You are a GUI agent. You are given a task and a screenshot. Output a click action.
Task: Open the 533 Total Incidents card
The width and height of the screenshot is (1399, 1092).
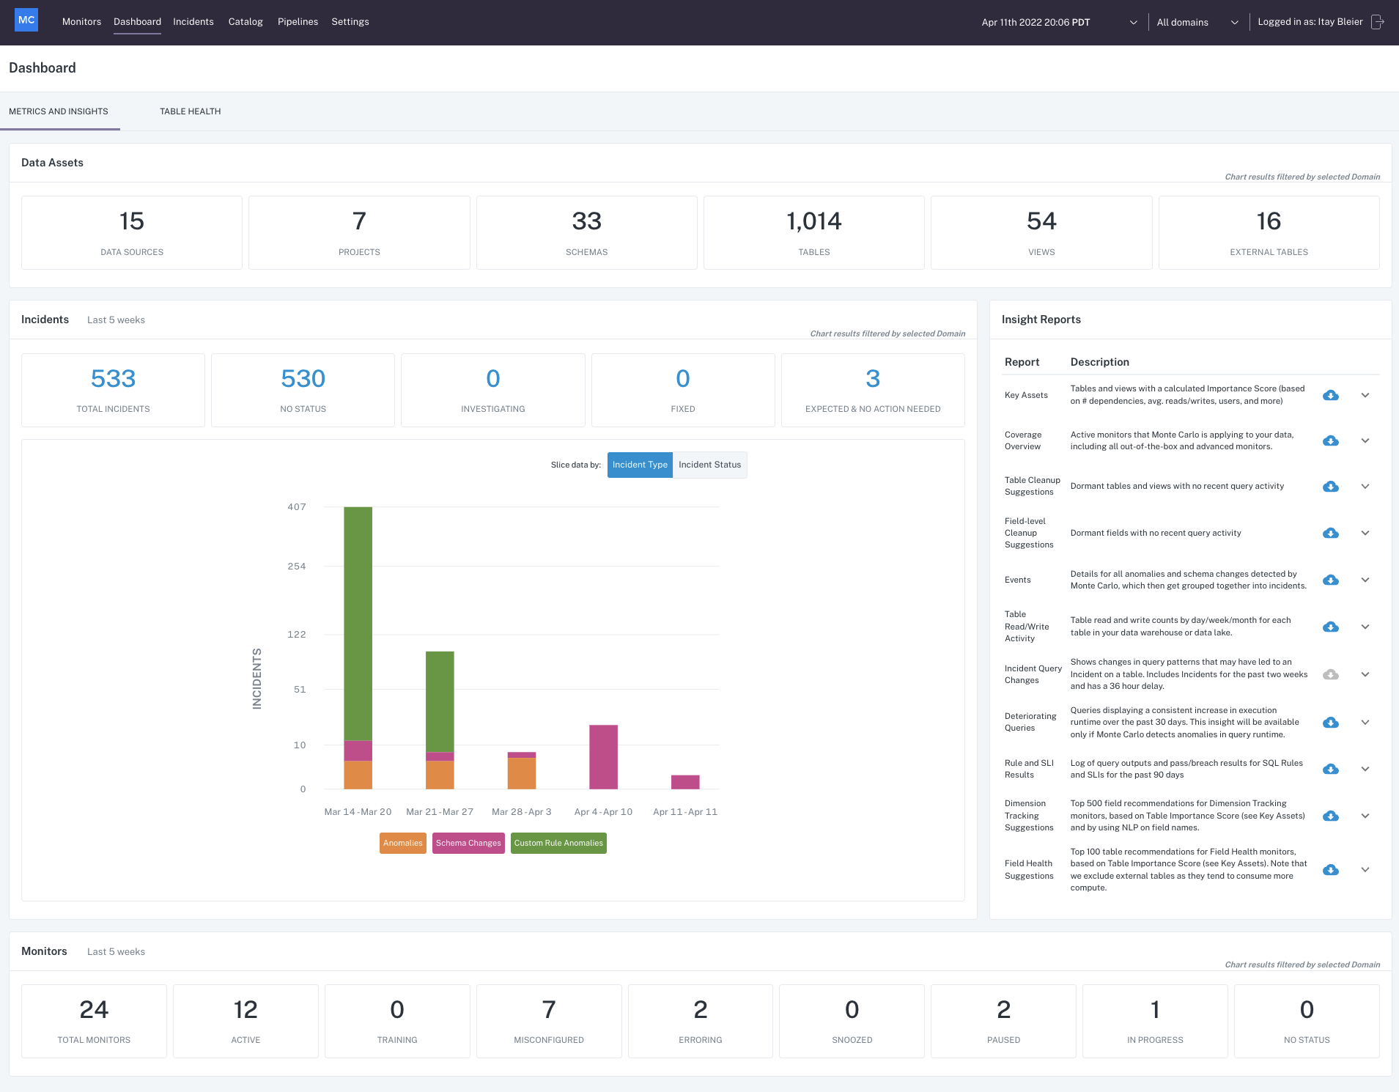[114, 390]
